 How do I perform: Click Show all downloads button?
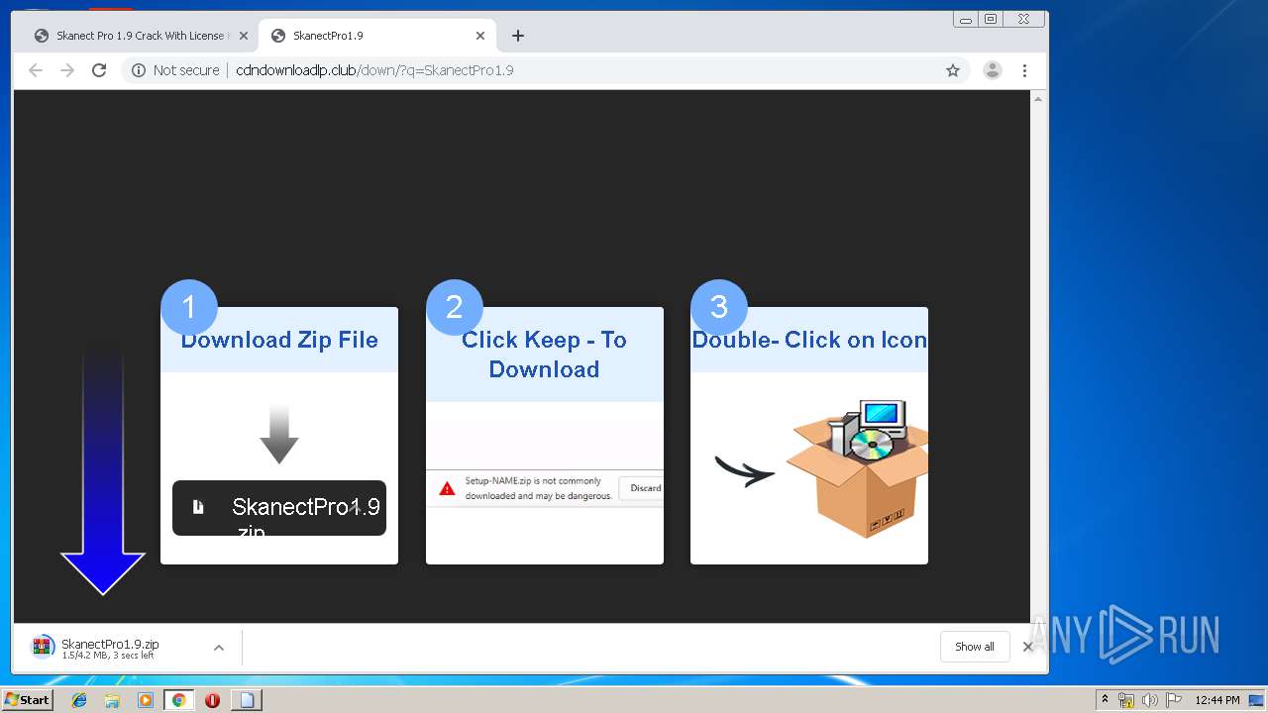(x=975, y=647)
